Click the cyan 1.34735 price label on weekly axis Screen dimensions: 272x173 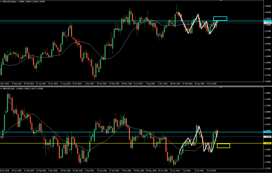tap(267, 21)
